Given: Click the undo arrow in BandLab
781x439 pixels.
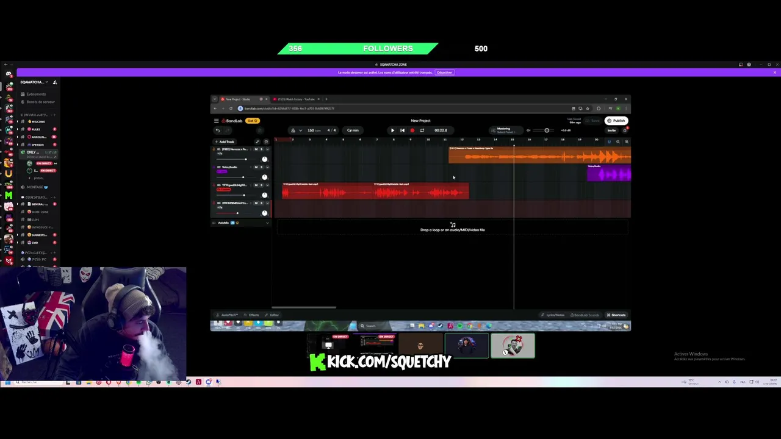Looking at the screenshot, I should coord(218,130).
